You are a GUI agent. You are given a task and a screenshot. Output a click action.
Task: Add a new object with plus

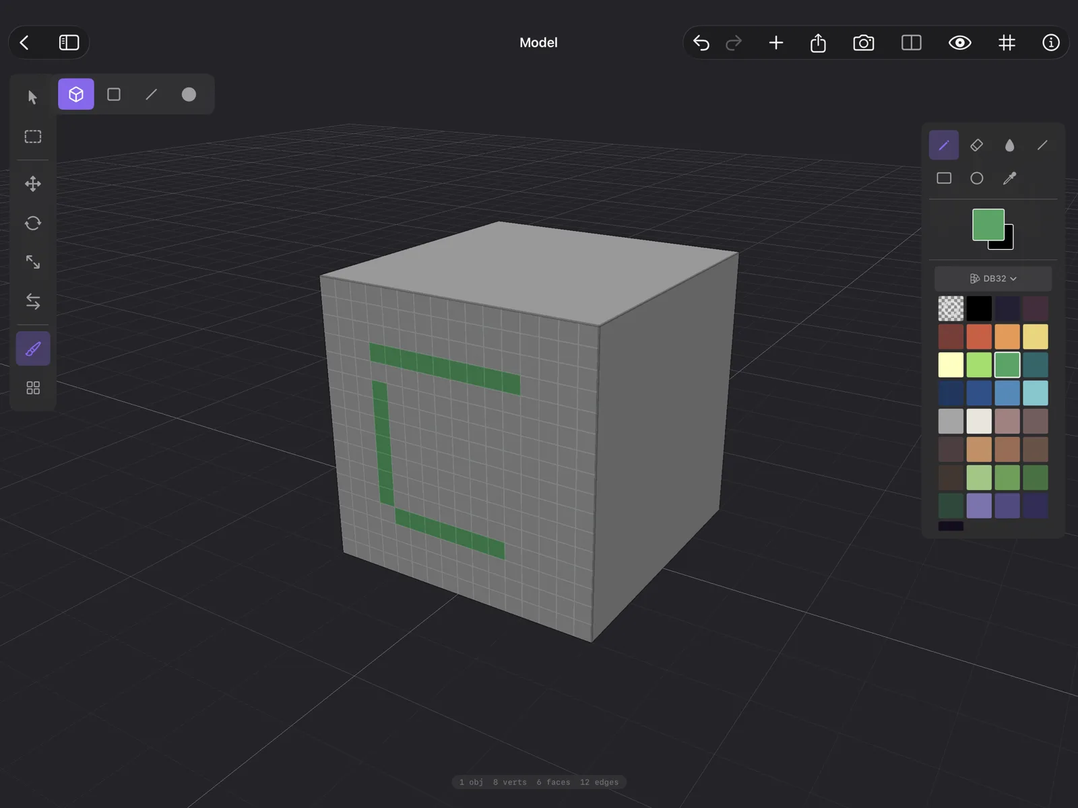tap(775, 43)
